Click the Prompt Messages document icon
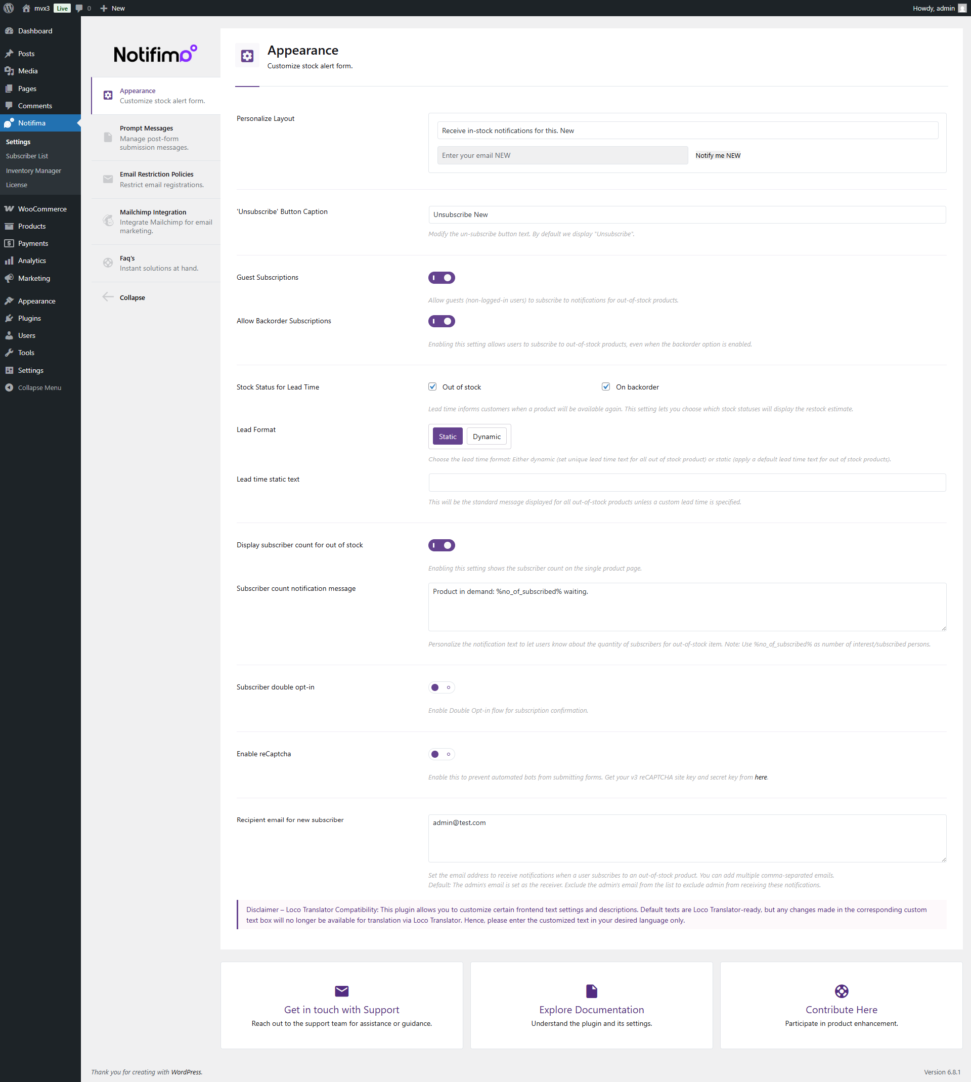 pos(108,137)
